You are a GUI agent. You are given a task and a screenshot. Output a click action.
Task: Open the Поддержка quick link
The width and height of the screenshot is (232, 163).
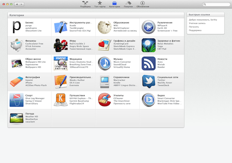(x=195, y=30)
